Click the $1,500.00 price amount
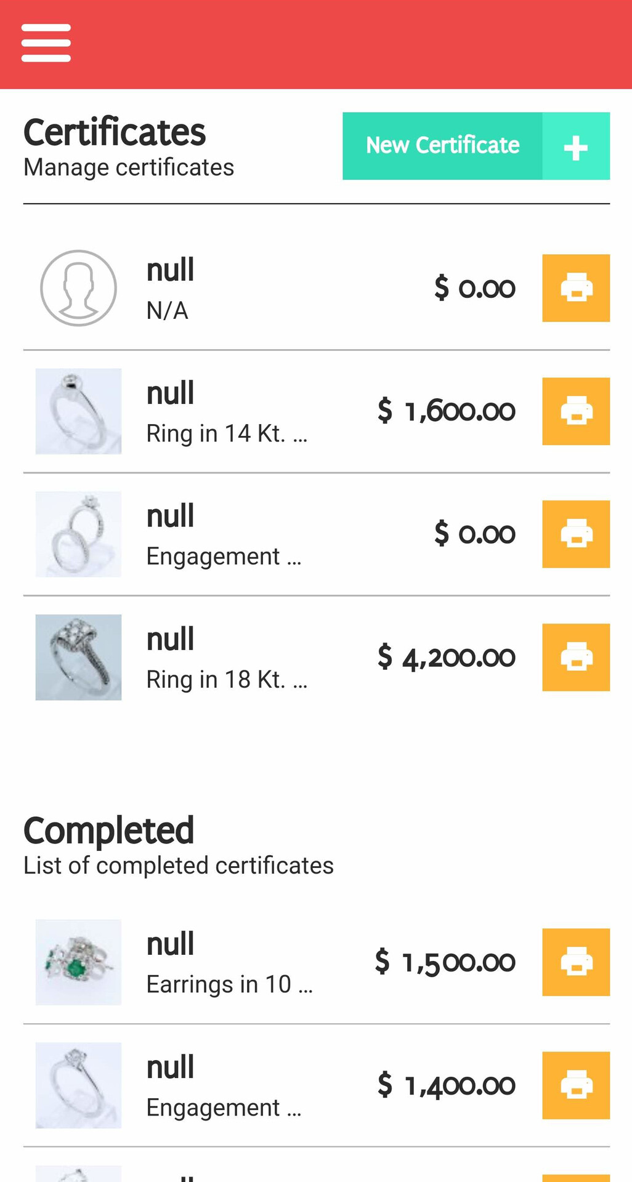Screen dimensions: 632x1182 [x=445, y=962]
